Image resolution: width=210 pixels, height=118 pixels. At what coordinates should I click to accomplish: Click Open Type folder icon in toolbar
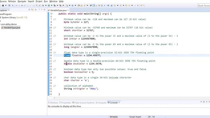click(79, 6)
